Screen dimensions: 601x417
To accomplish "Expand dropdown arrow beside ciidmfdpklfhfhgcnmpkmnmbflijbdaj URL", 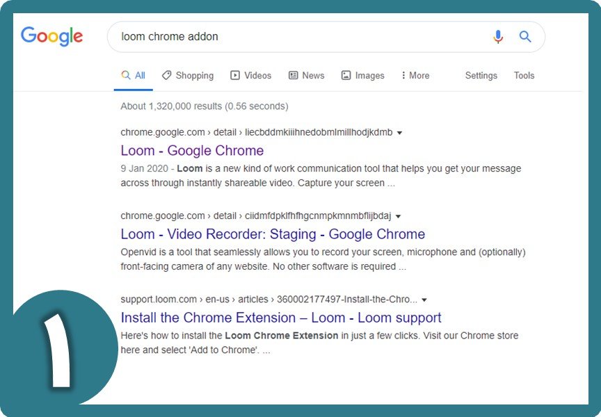I will pos(399,216).
